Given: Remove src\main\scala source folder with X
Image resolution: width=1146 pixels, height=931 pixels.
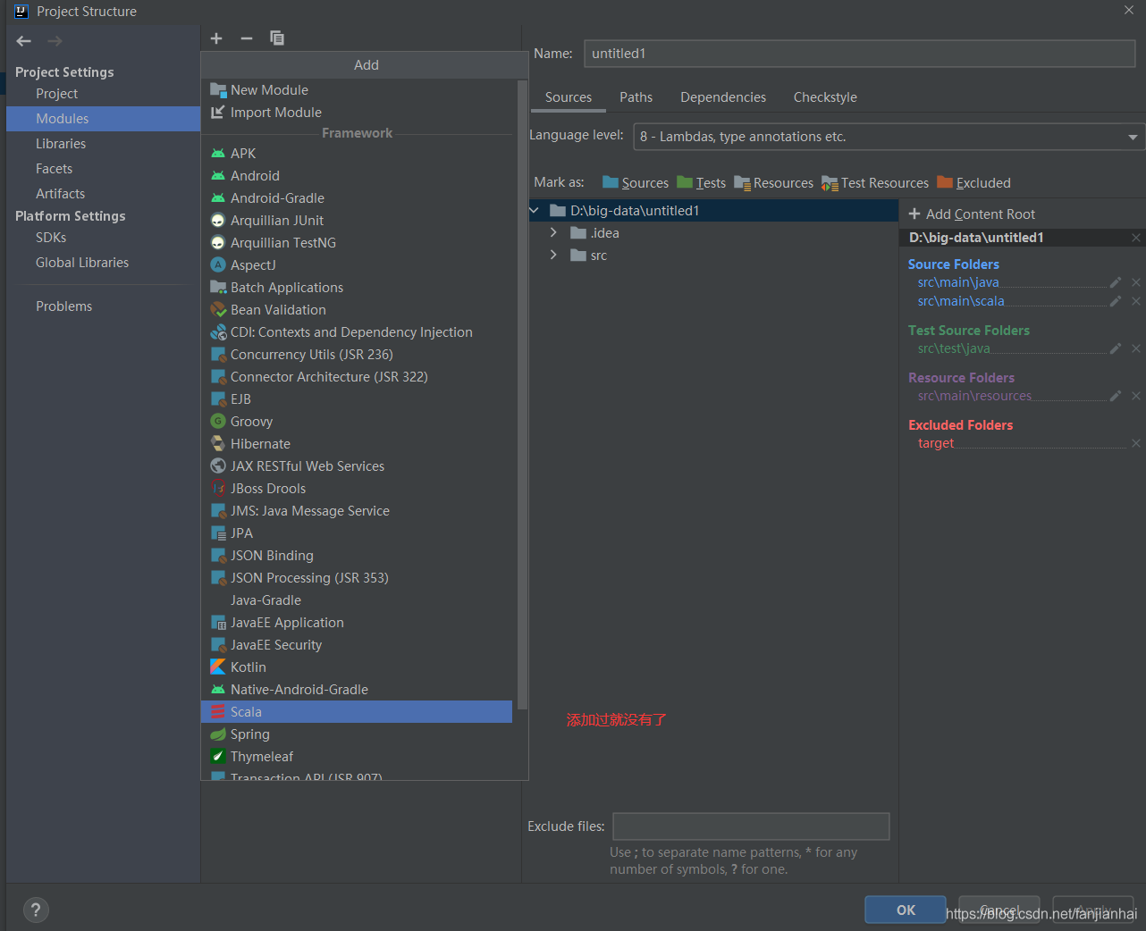Looking at the screenshot, I should (x=1136, y=301).
